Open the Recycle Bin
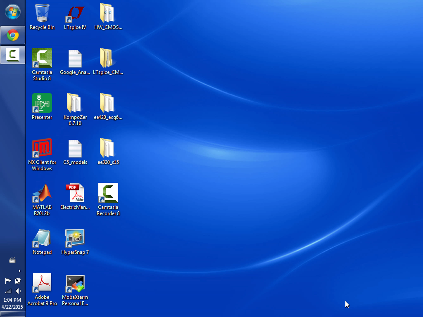423x317 pixels. (42, 14)
